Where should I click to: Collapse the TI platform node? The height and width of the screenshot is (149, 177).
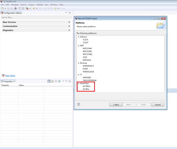pyautogui.click(x=78, y=75)
